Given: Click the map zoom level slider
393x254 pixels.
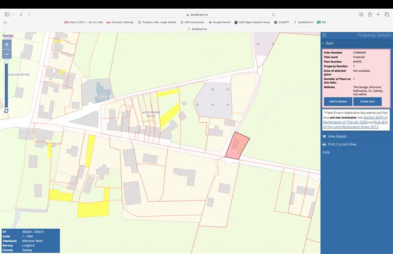Looking at the screenshot, I should 6,84.
